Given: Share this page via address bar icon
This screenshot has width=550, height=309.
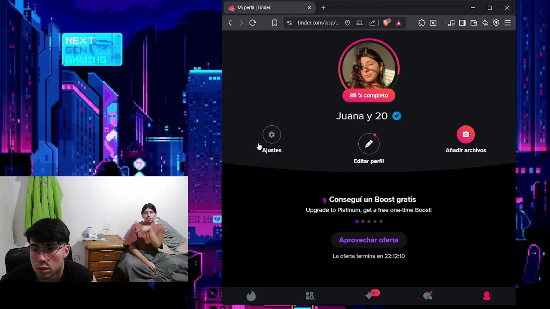Looking at the screenshot, I should [372, 23].
